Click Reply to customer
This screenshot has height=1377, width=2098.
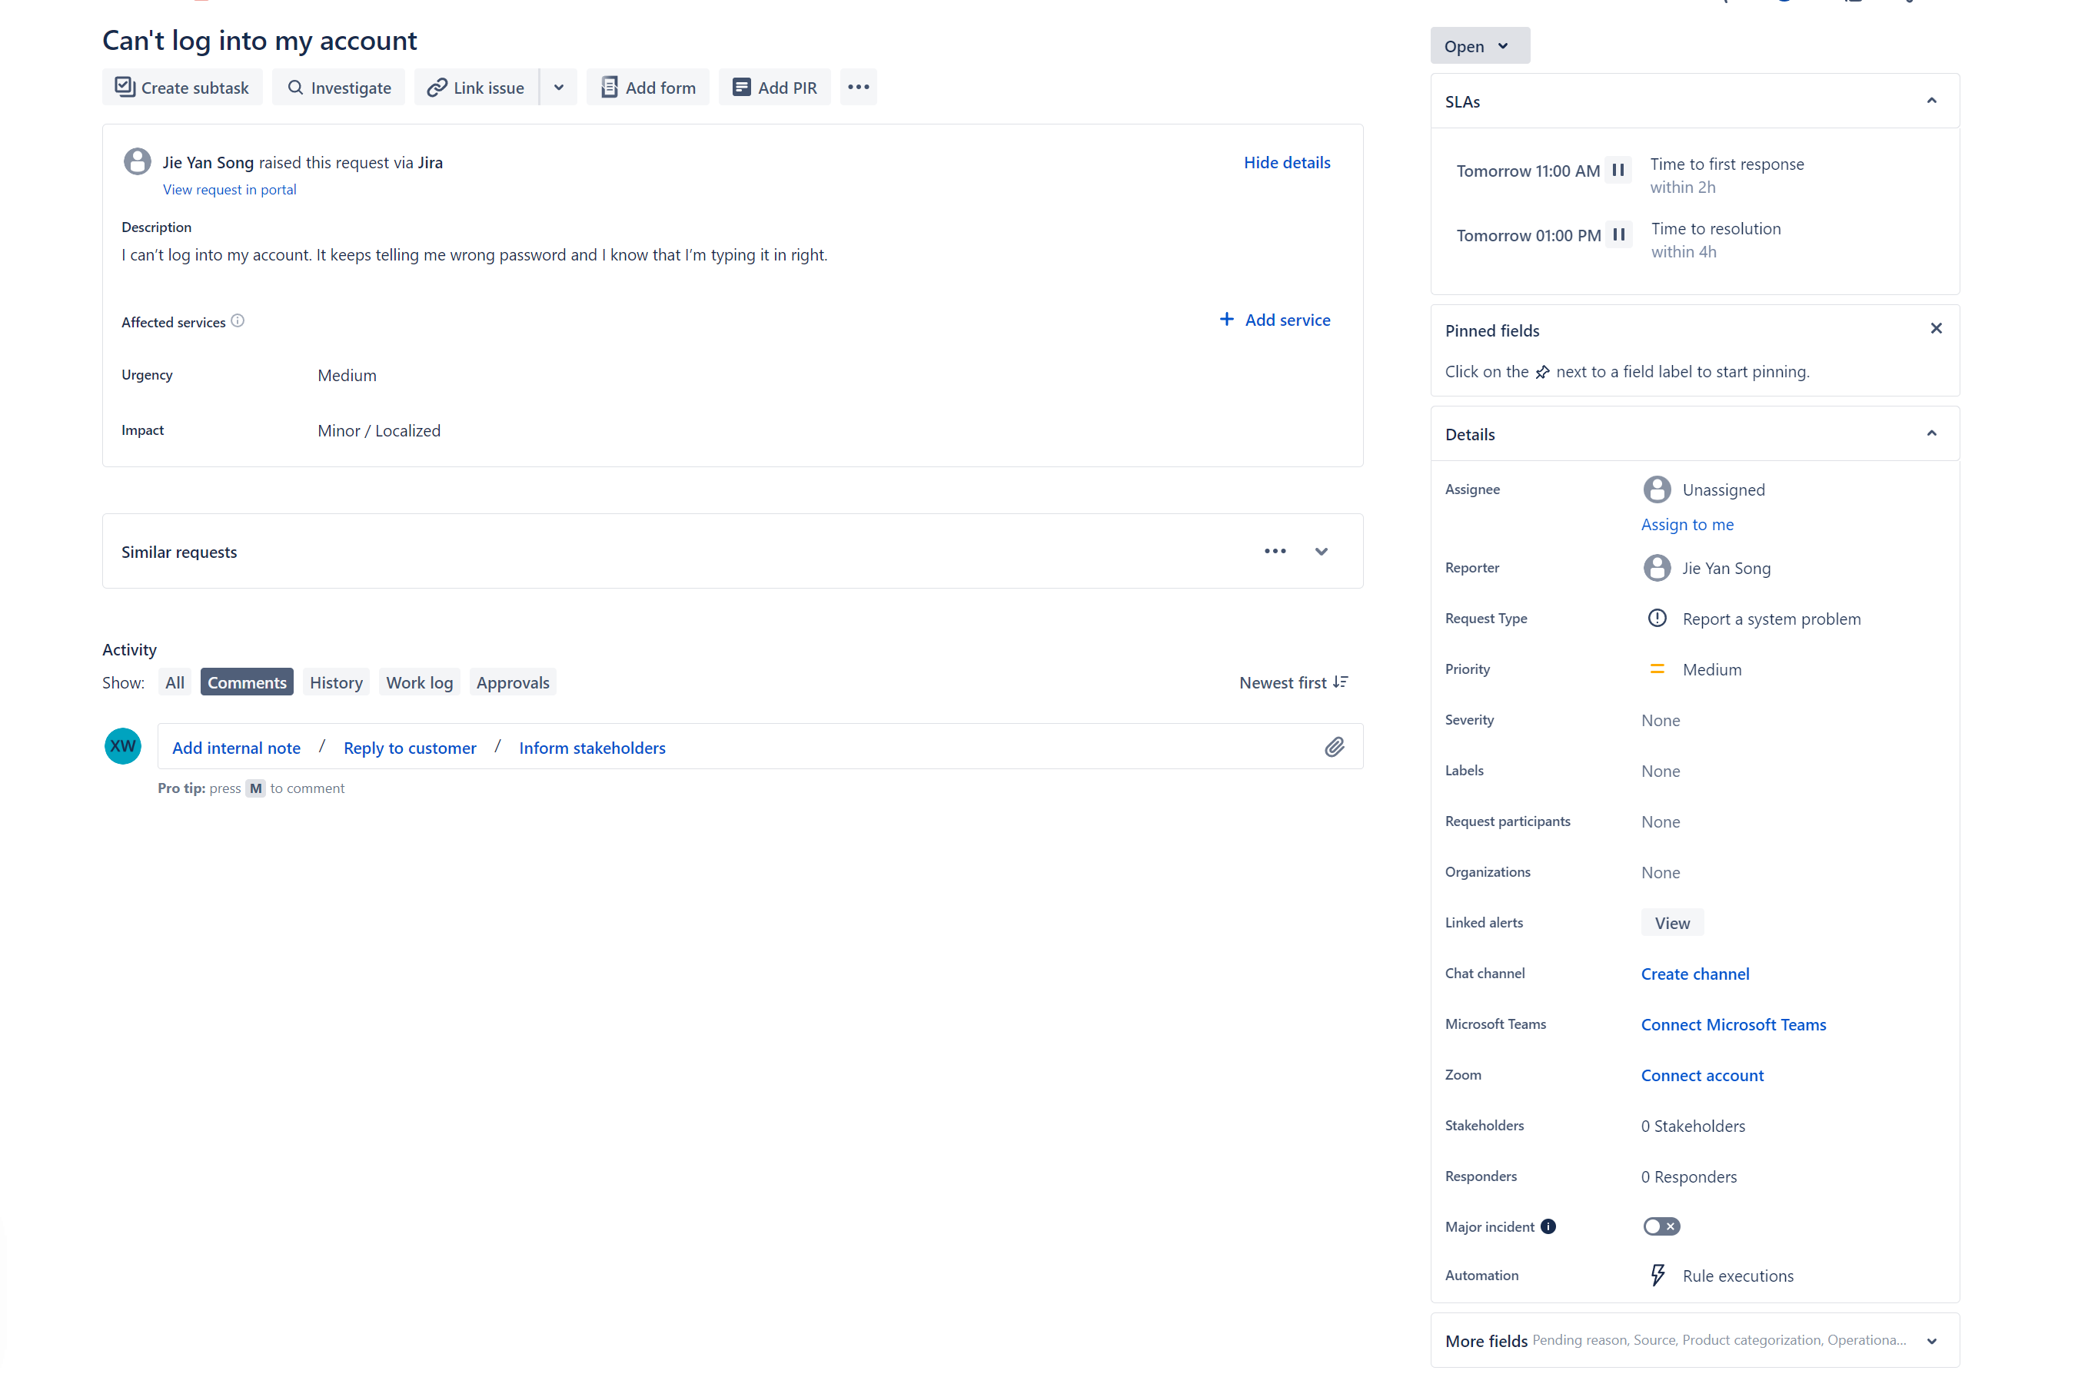pos(410,747)
